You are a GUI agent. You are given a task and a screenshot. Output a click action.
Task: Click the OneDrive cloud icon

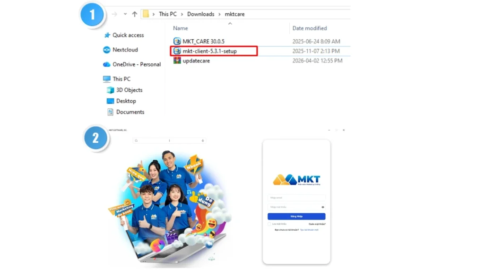tap(106, 64)
